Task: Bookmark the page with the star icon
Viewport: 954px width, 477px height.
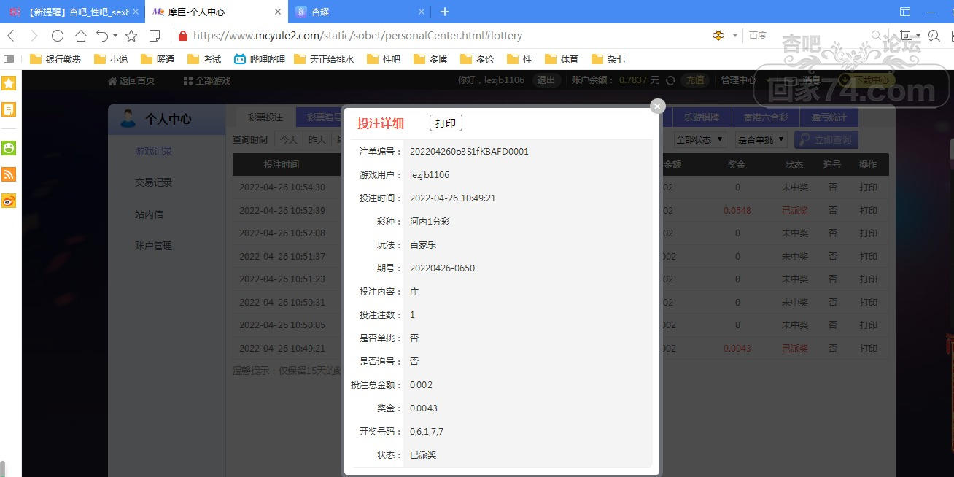Action: click(131, 36)
